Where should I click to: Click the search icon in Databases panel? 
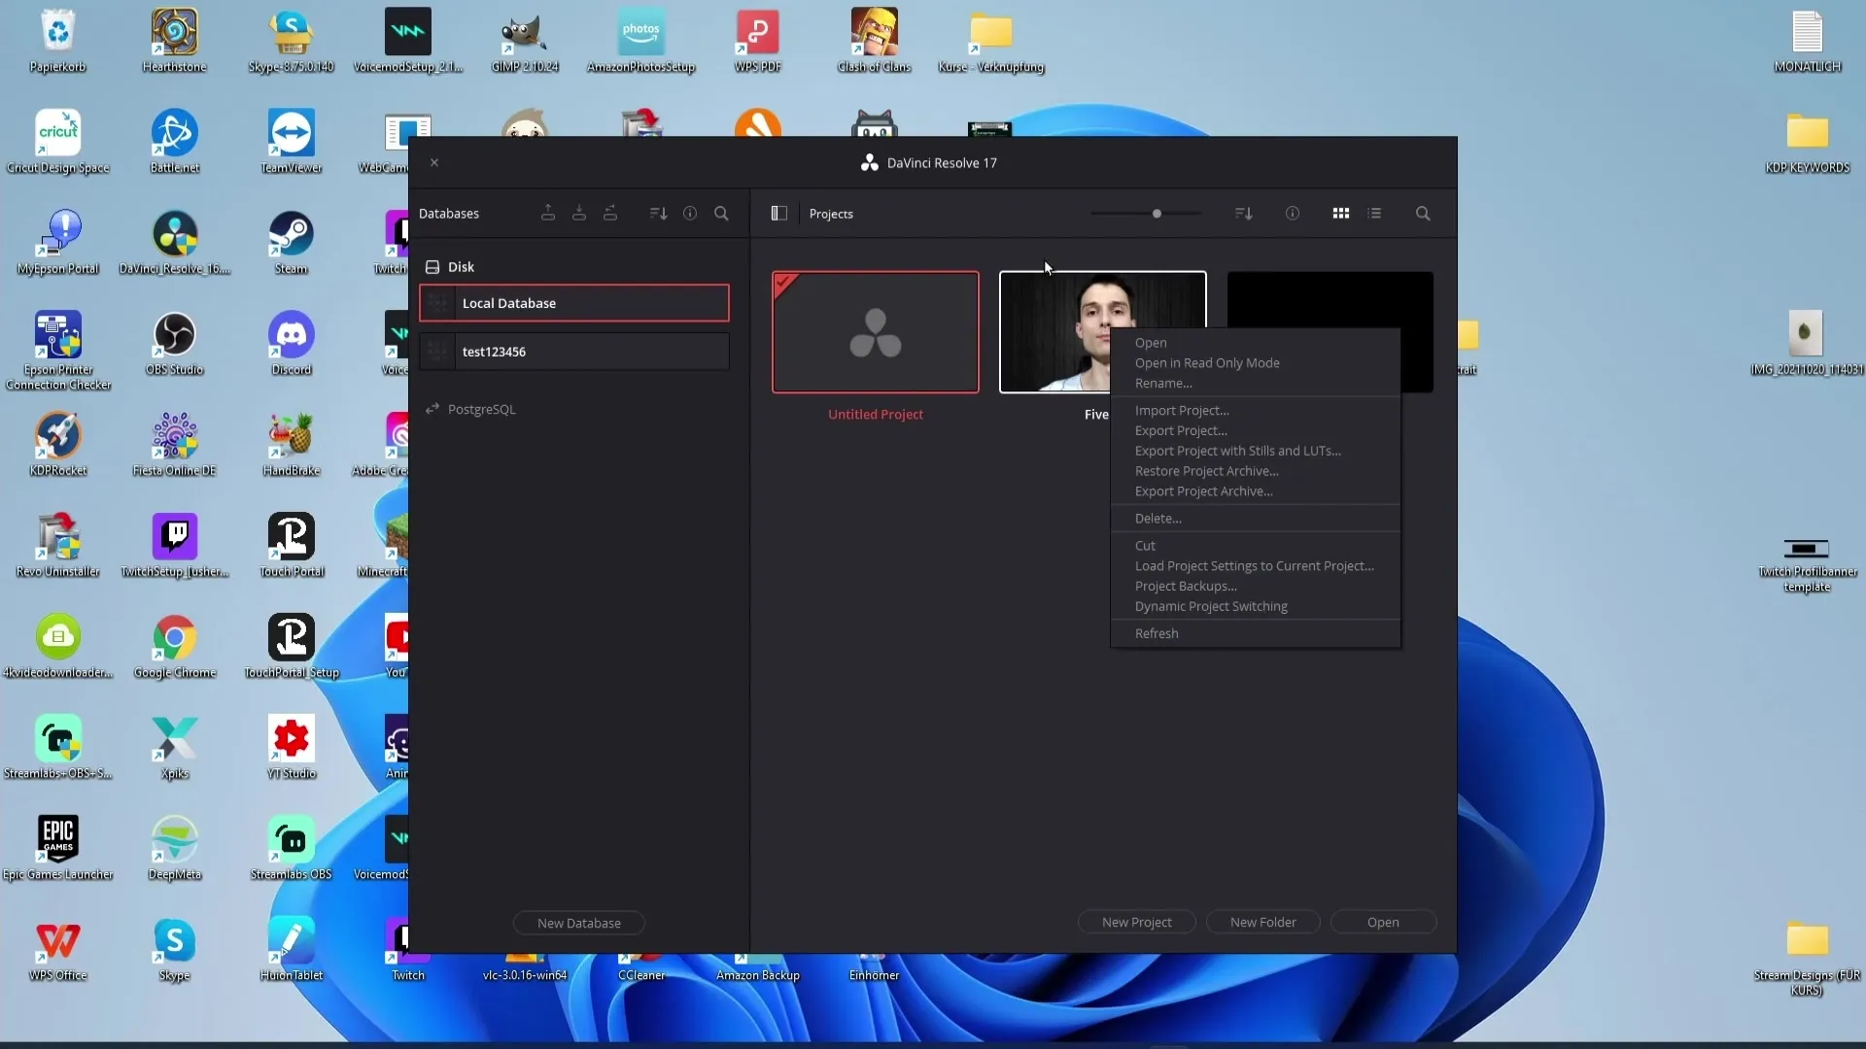(721, 214)
